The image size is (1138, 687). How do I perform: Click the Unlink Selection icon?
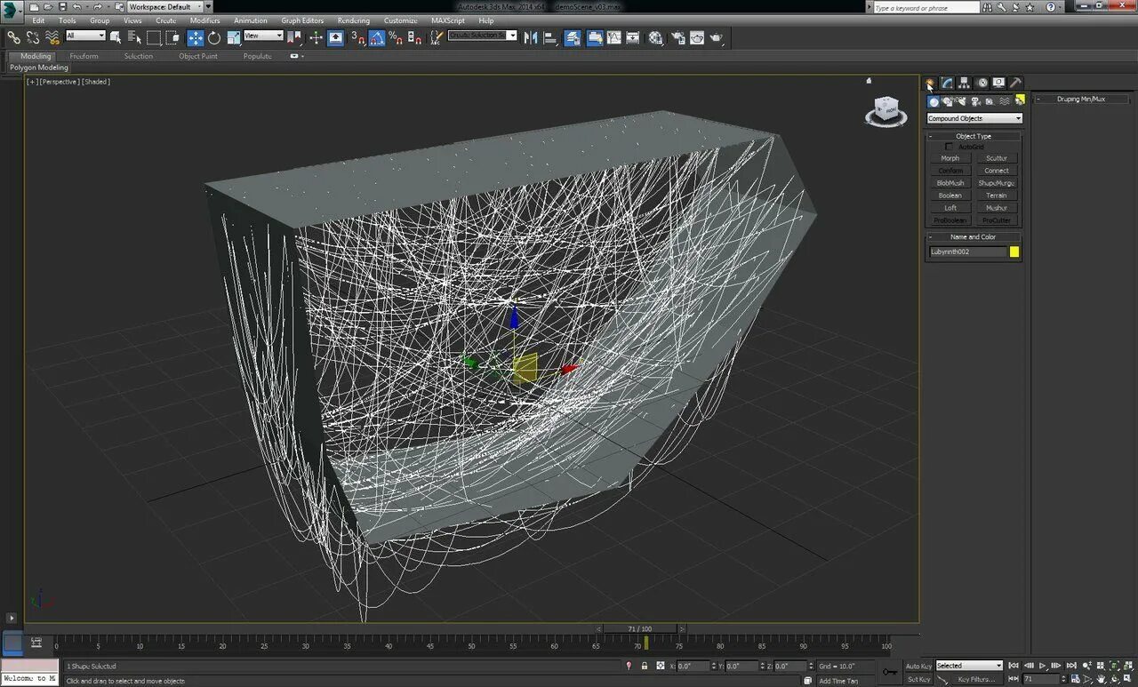tap(33, 37)
